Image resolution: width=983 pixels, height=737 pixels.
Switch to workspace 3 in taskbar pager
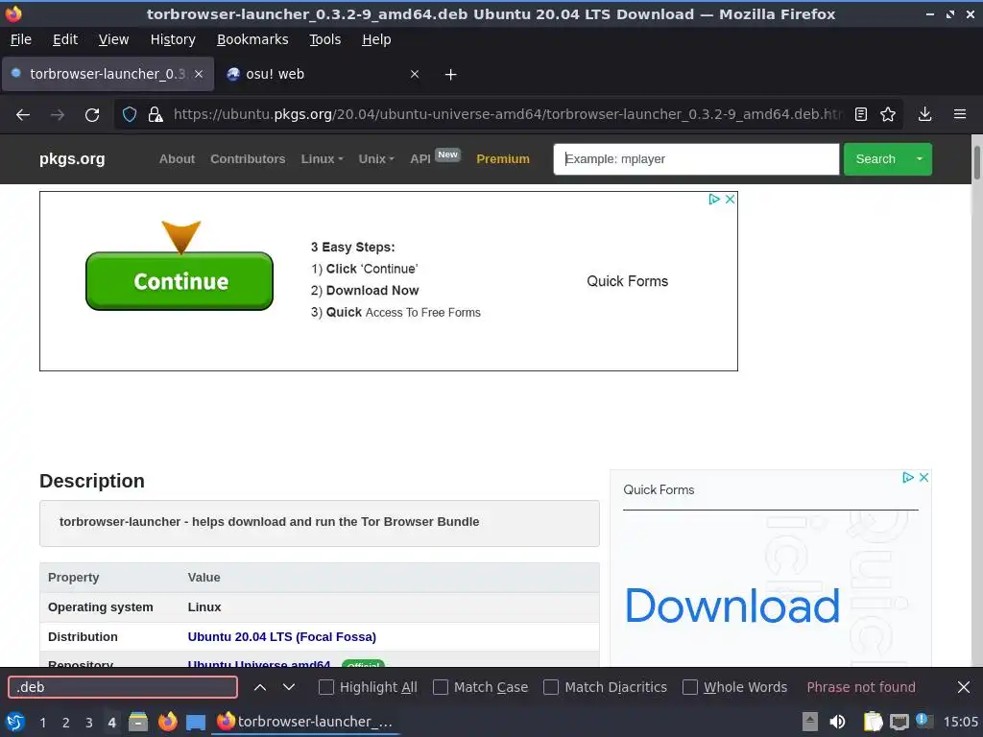(x=89, y=723)
